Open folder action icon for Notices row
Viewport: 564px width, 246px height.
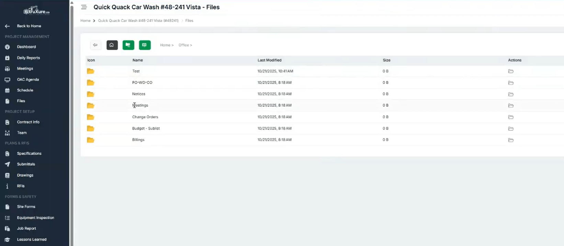tap(511, 94)
